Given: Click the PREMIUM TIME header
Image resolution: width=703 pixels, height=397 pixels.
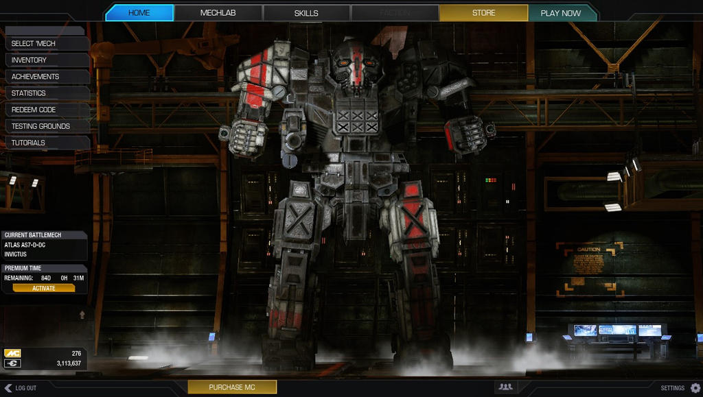Looking at the screenshot, I should tap(45, 268).
